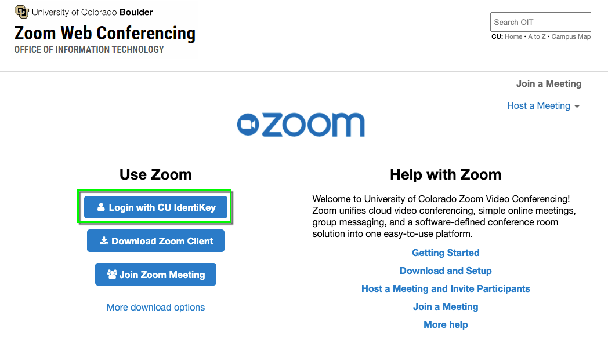Open the Getting Started help link
The image size is (608, 347).
point(446,253)
